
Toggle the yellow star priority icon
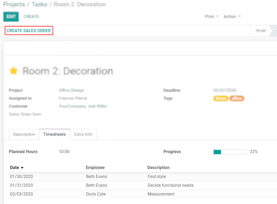click(14, 71)
